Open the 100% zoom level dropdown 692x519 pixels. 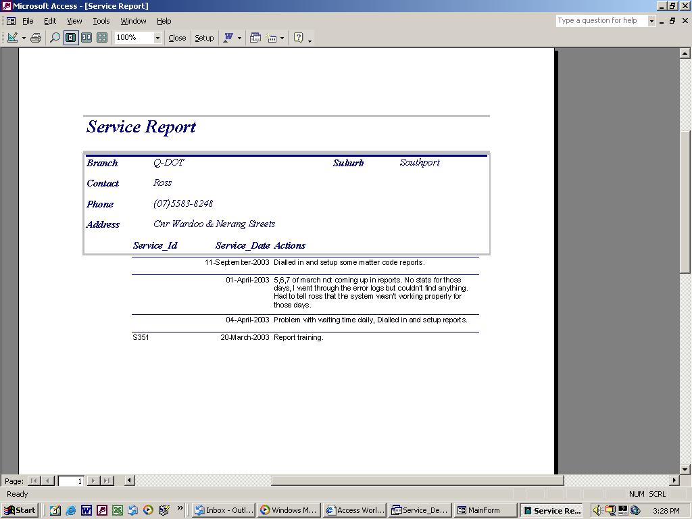(x=157, y=38)
